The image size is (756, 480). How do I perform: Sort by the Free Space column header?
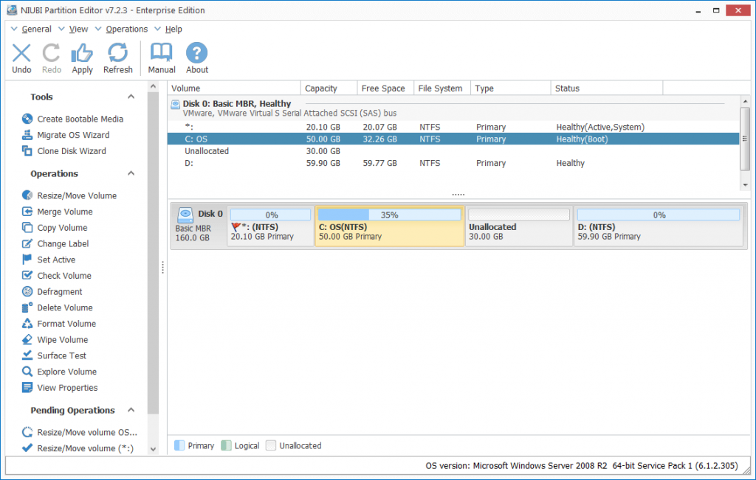[382, 88]
